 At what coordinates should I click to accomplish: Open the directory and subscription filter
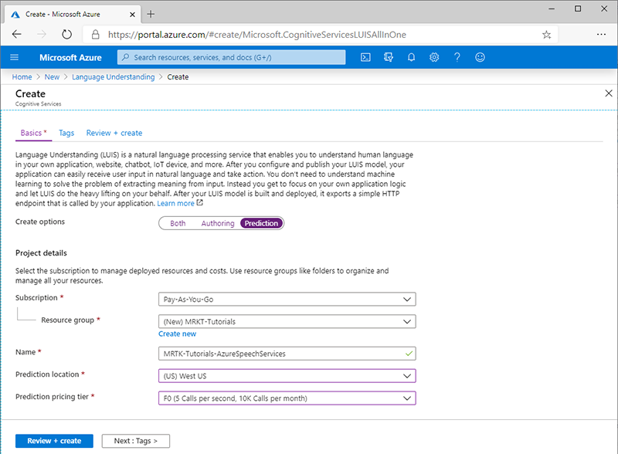pyautogui.click(x=389, y=57)
